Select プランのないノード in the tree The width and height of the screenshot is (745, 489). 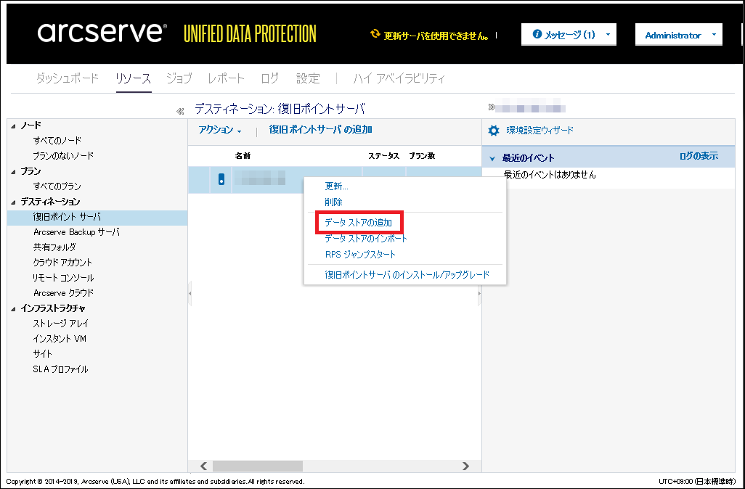(63, 156)
